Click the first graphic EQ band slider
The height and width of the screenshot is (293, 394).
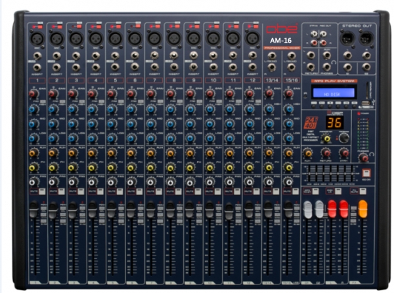[309, 173]
